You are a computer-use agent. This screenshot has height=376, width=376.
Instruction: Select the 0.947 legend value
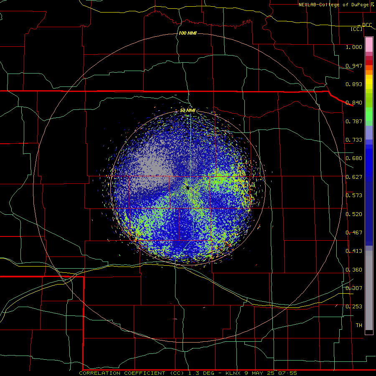[x=354, y=66]
